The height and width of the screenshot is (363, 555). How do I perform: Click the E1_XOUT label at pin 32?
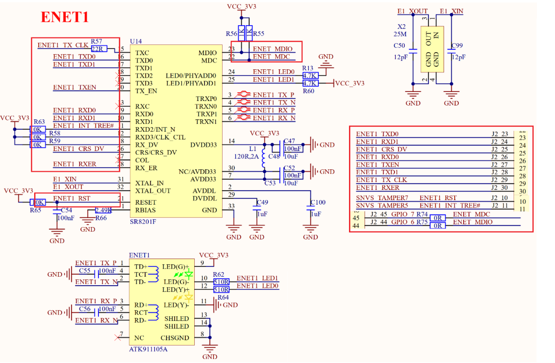tap(68, 187)
